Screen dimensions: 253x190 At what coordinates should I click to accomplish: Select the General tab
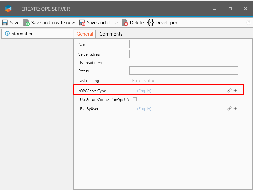point(85,34)
